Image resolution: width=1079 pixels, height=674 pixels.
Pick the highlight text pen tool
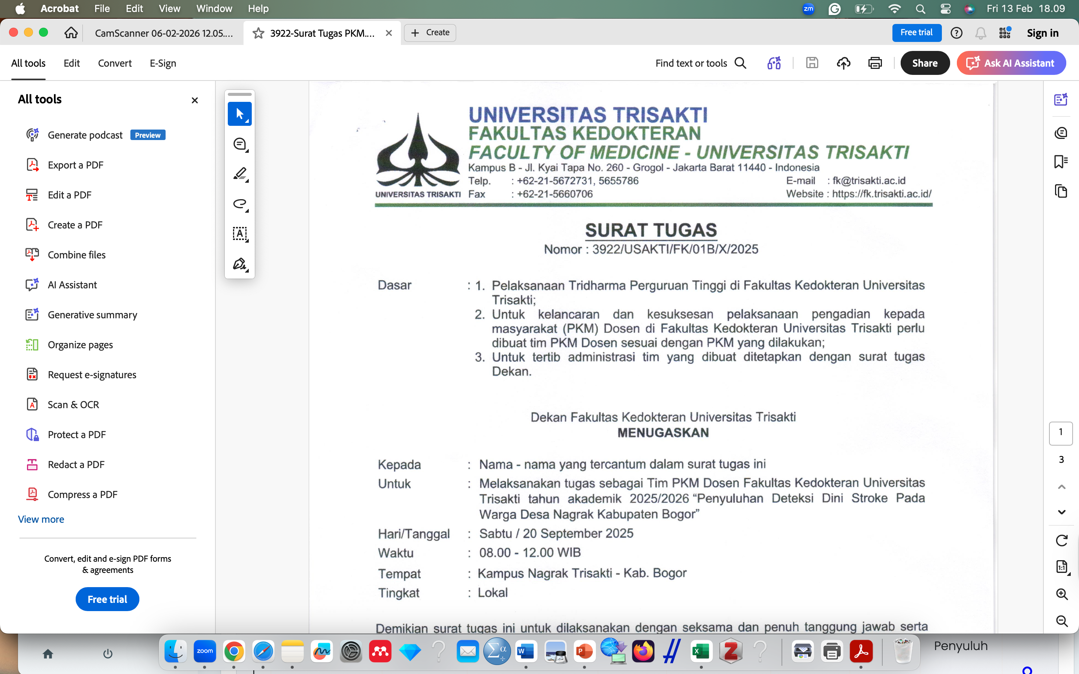pyautogui.click(x=239, y=174)
